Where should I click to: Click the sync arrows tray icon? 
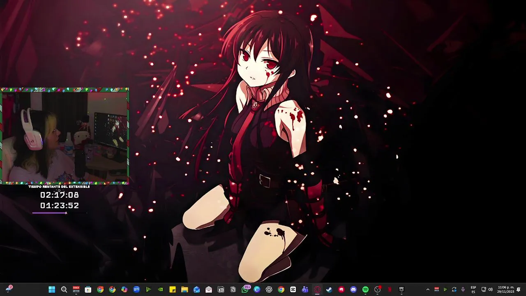pos(454,289)
